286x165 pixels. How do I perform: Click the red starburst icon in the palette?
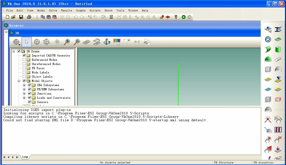click(268, 119)
